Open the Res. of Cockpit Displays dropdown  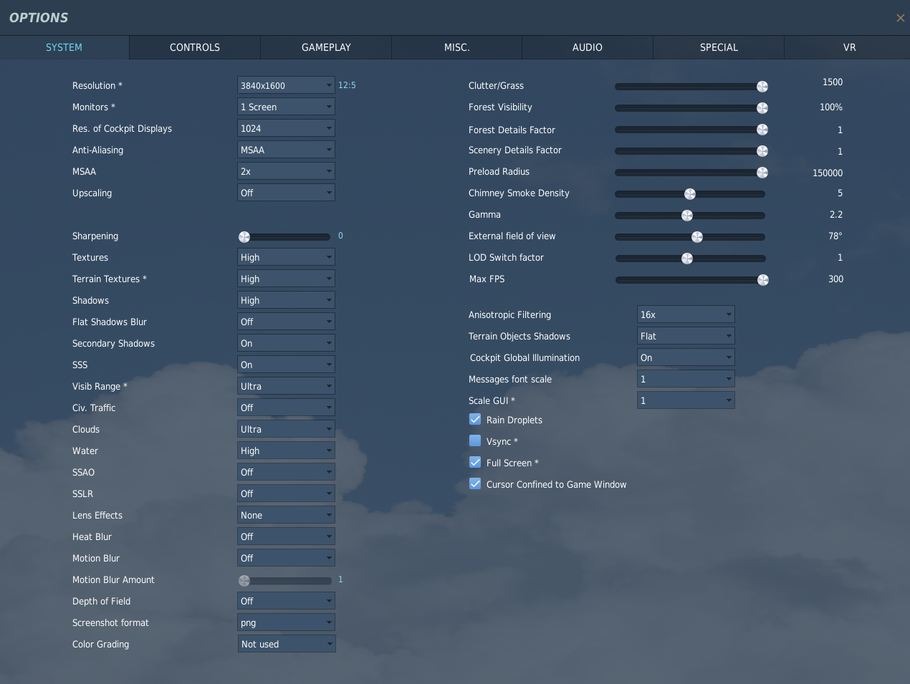286,128
